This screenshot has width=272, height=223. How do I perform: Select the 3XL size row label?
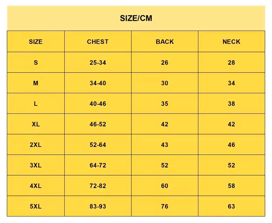36,165
